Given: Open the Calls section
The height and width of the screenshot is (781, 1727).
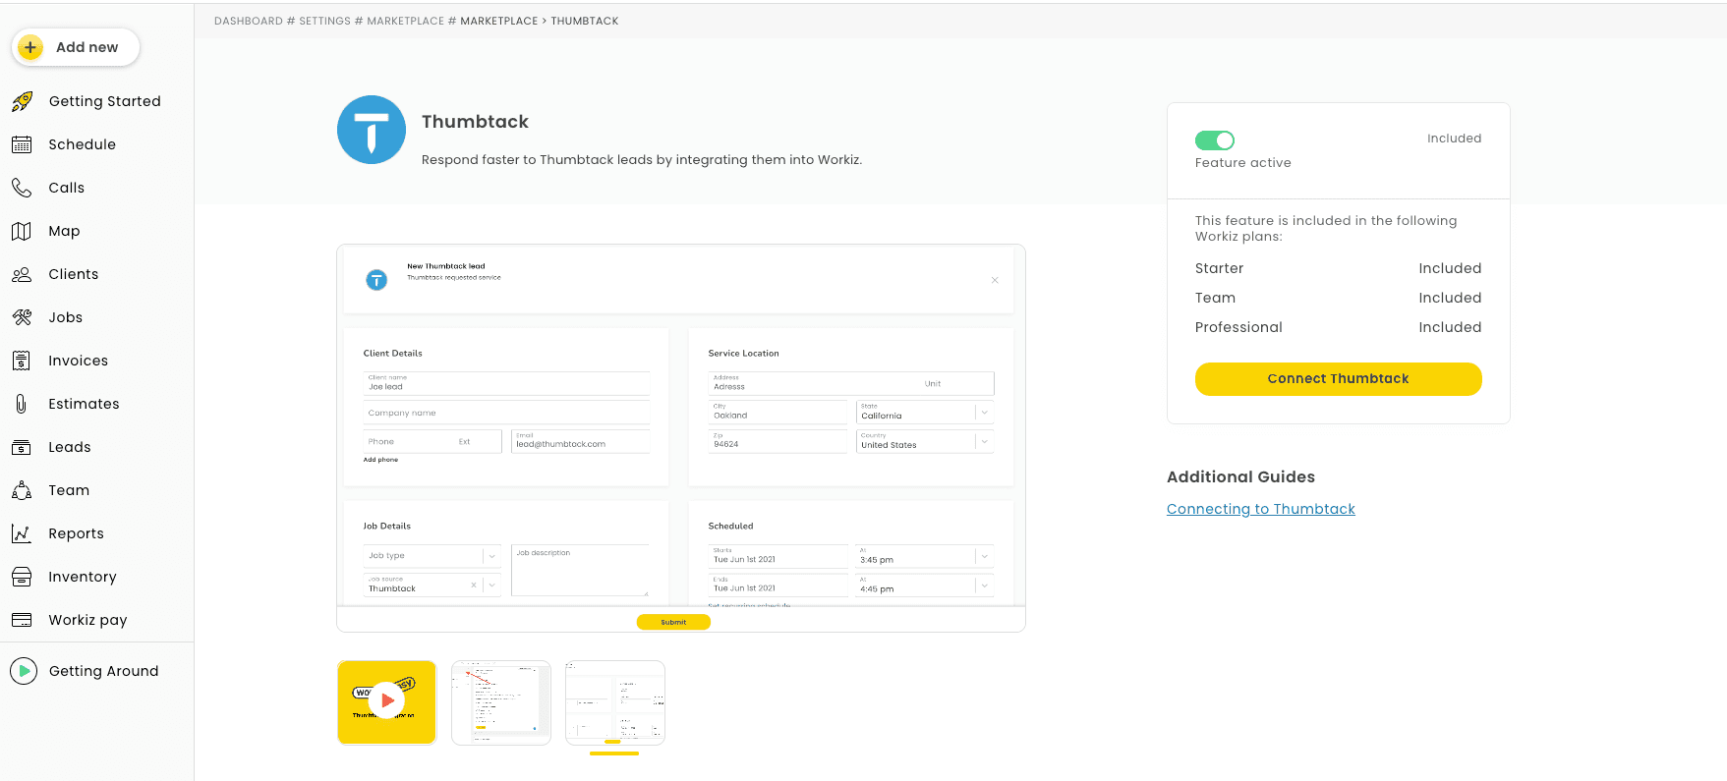Looking at the screenshot, I should [x=67, y=188].
